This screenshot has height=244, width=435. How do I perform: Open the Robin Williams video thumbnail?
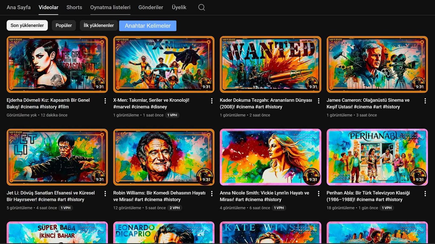click(x=164, y=157)
